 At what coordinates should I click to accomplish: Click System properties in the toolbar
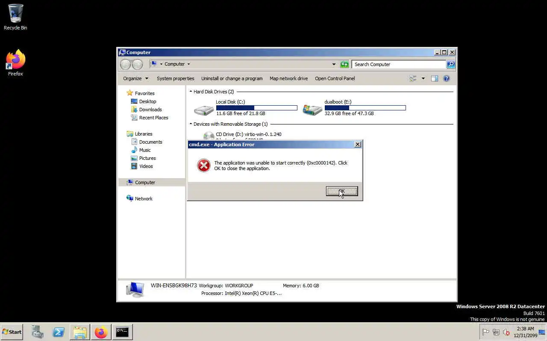point(175,78)
